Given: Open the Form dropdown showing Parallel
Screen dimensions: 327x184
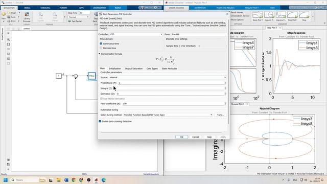Looking at the screenshot, I should tap(199, 34).
